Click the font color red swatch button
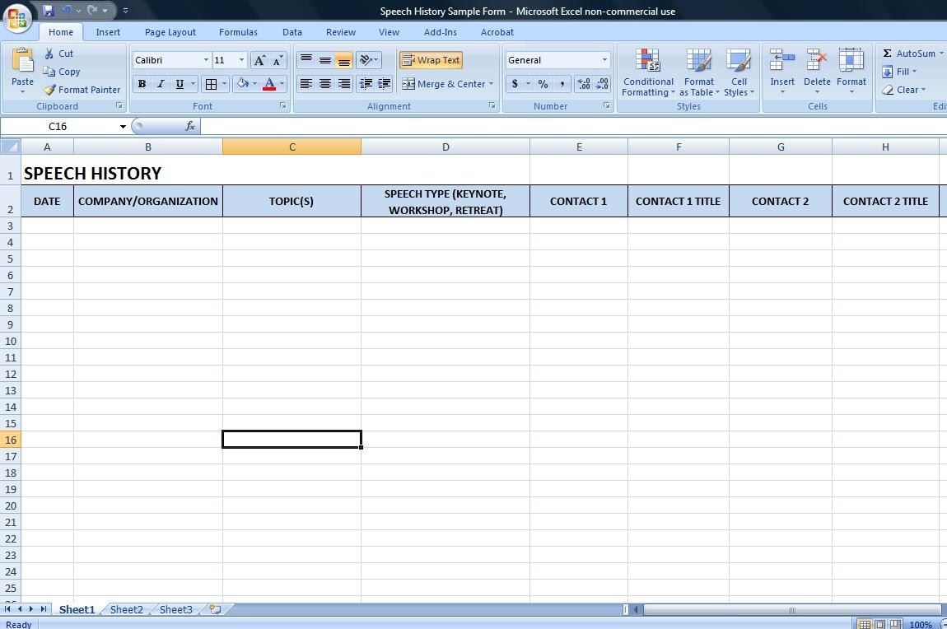Image resolution: width=947 pixels, height=629 pixels. [268, 84]
